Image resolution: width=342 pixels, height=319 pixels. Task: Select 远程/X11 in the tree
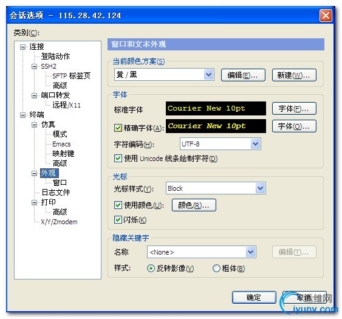[x=67, y=105]
